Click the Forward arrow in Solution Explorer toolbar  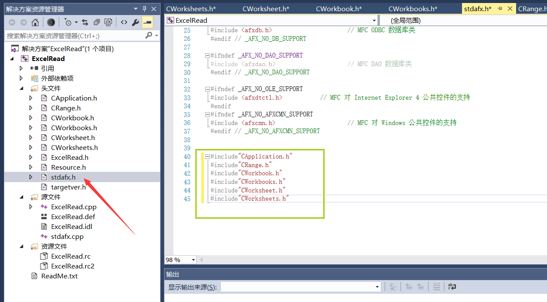(x=23, y=22)
